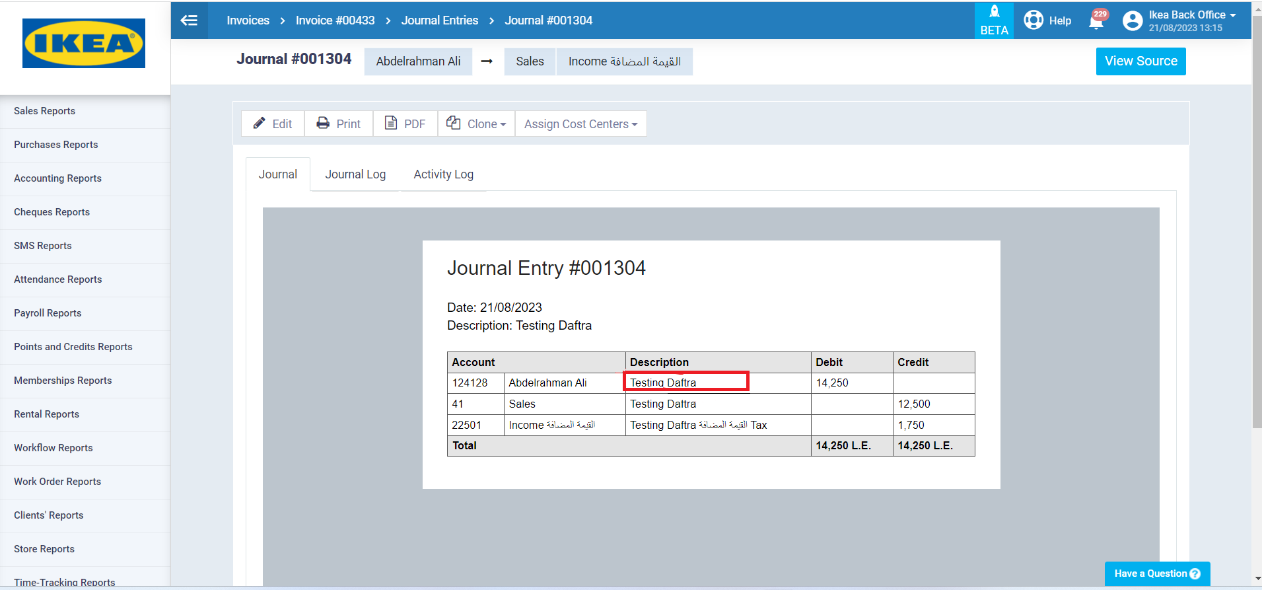Switch to the Journal tab

(278, 174)
